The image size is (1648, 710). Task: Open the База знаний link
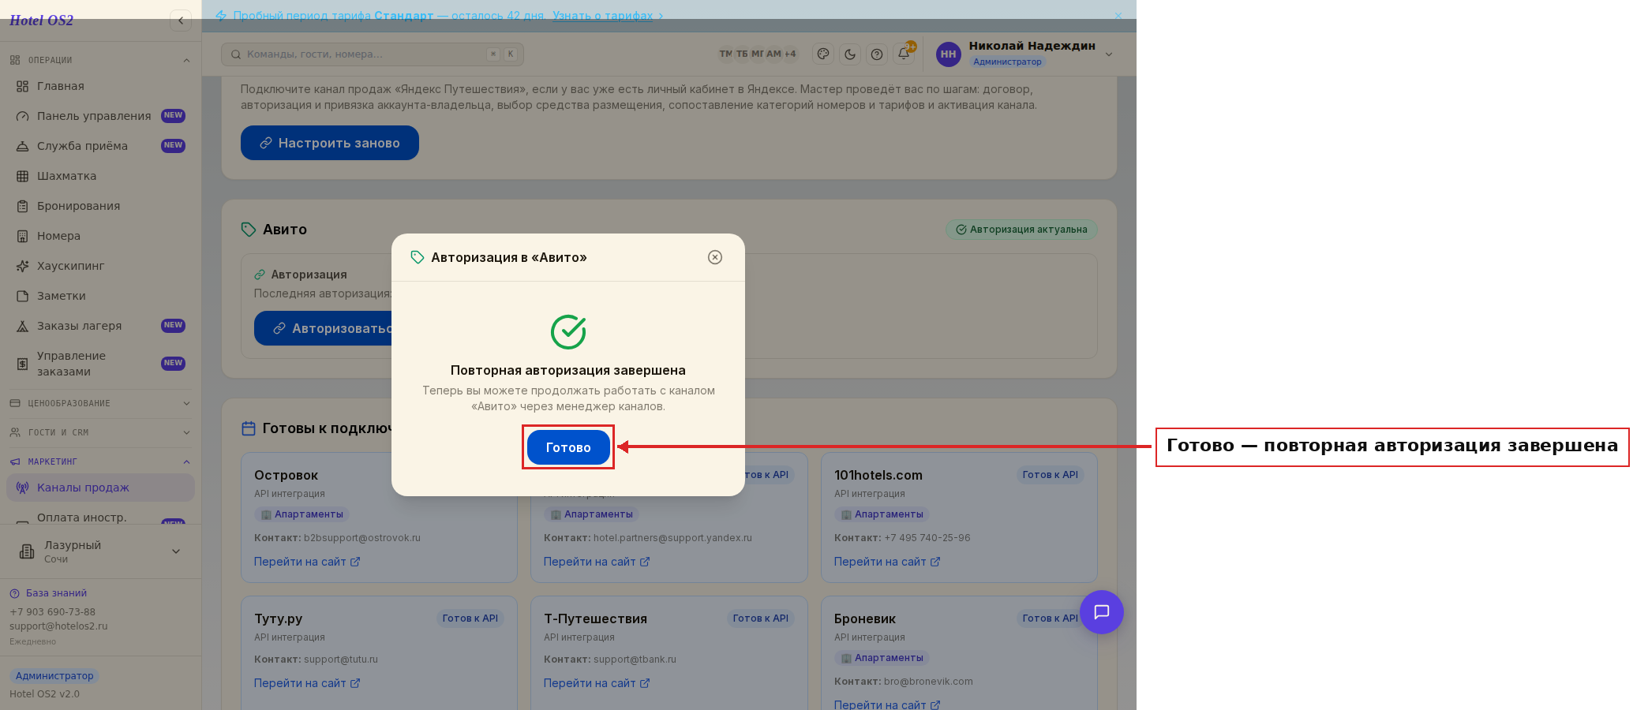pos(48,593)
